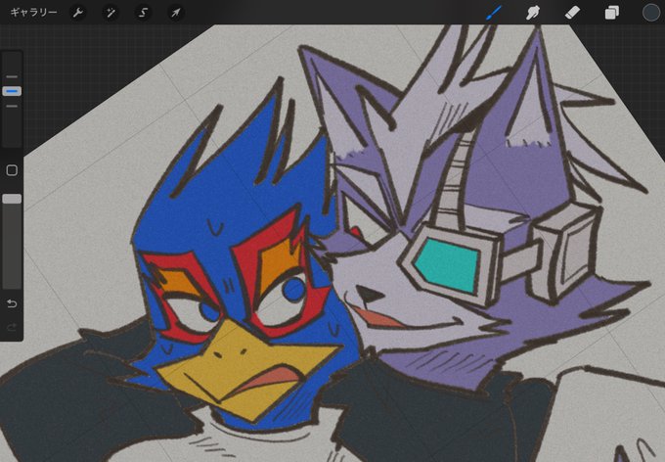Select the Brush tool

tap(493, 13)
